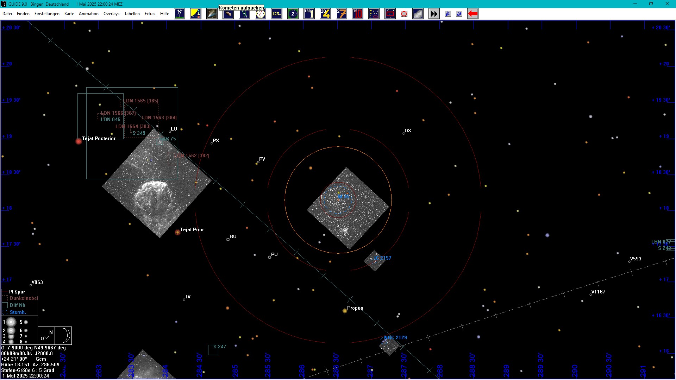Screen dimensions: 676x380
Task: Set the 180 degree field level 1 icon
Action: pyautogui.click(x=309, y=14)
